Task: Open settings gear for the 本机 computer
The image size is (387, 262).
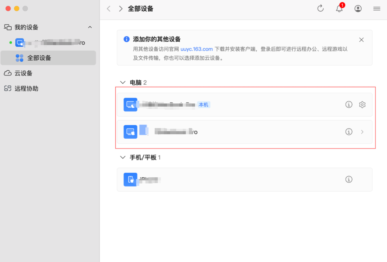Action: (362, 105)
